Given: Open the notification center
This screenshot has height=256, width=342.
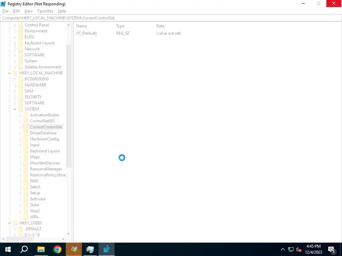Looking at the screenshot, I should (x=332, y=250).
